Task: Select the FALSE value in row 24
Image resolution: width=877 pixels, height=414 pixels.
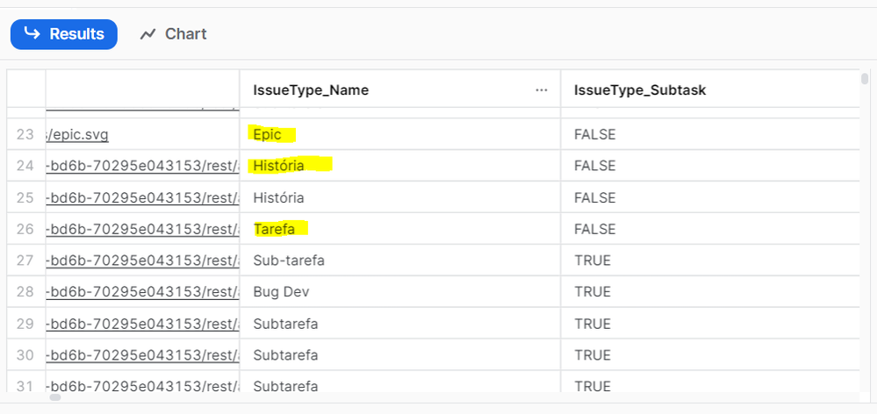Action: tap(594, 166)
